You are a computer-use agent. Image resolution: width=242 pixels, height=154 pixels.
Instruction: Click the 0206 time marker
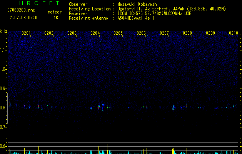click(x=141, y=33)
